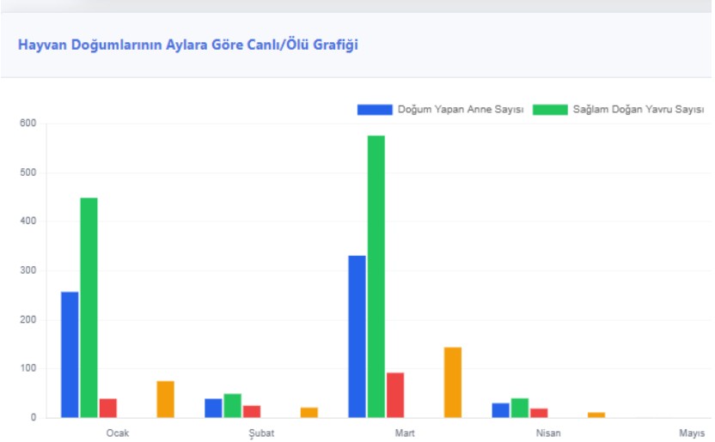Select the blue bar for Ocak
Viewport: 715px width, 442px height.
(70, 354)
